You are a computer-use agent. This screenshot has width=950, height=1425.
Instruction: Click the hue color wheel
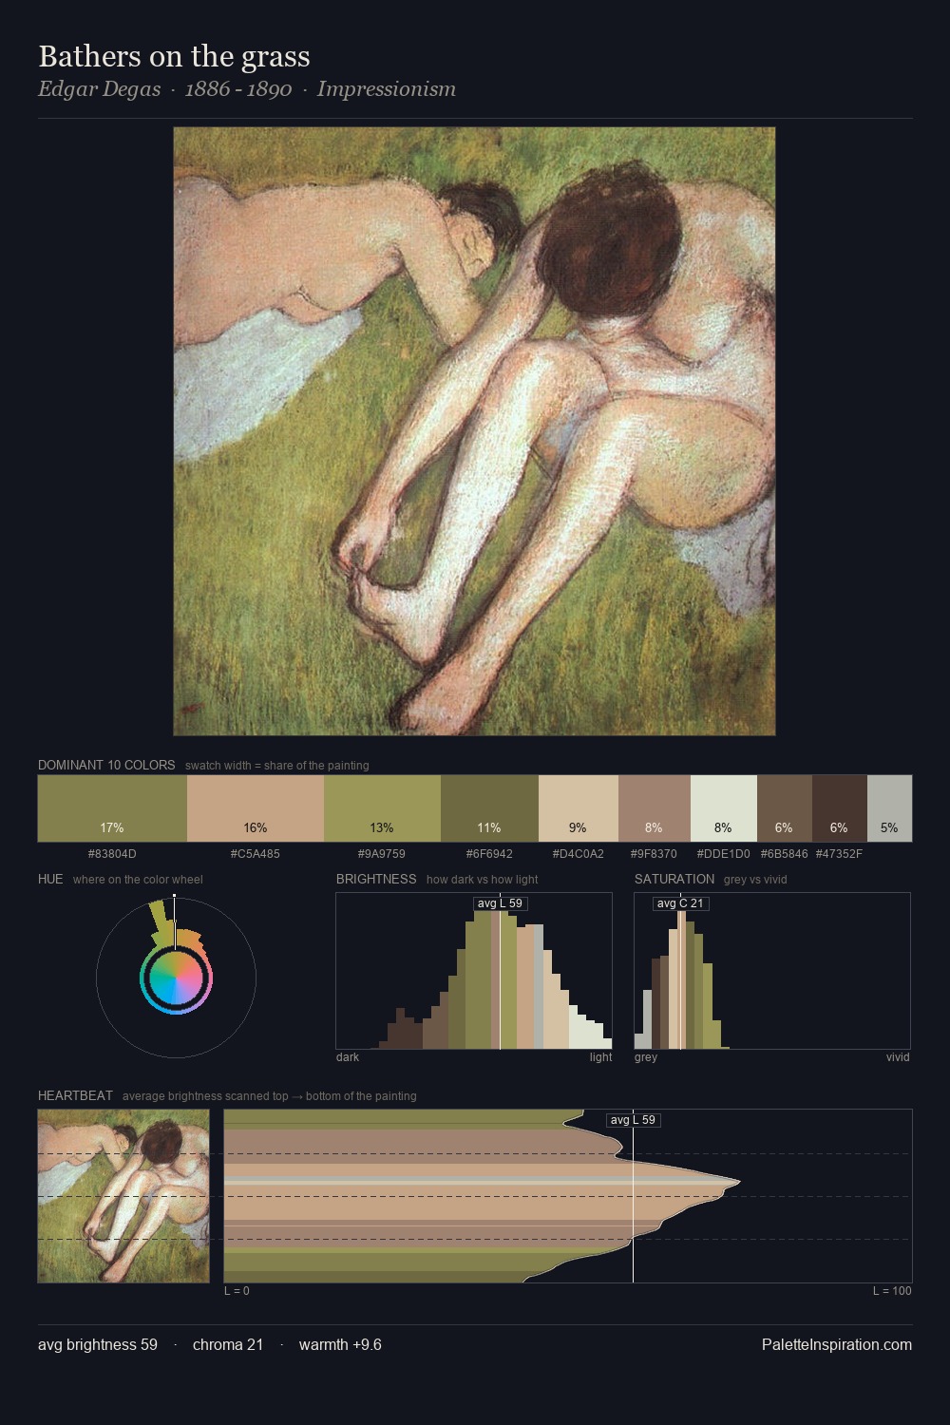pos(176,978)
